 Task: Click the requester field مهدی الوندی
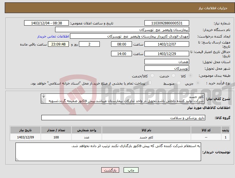tap(130, 36)
